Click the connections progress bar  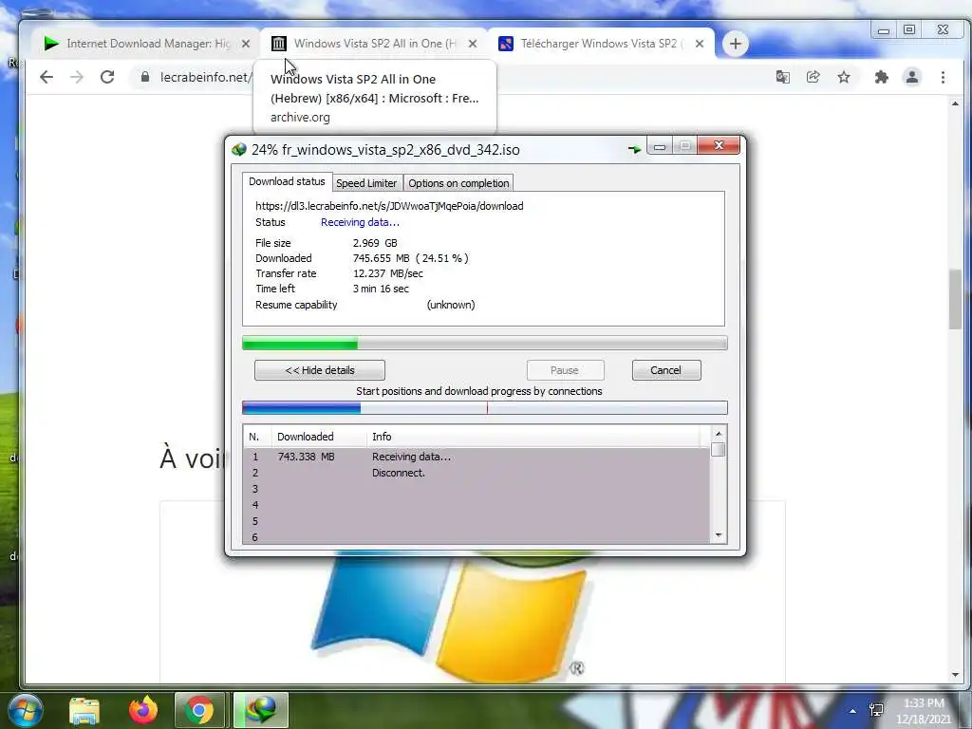tap(485, 407)
